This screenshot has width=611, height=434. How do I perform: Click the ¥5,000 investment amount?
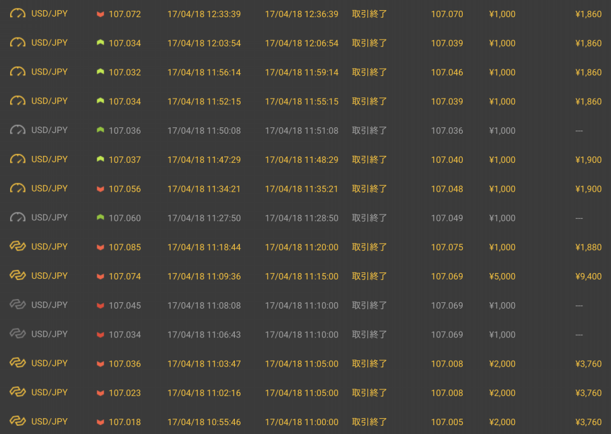[x=502, y=276]
